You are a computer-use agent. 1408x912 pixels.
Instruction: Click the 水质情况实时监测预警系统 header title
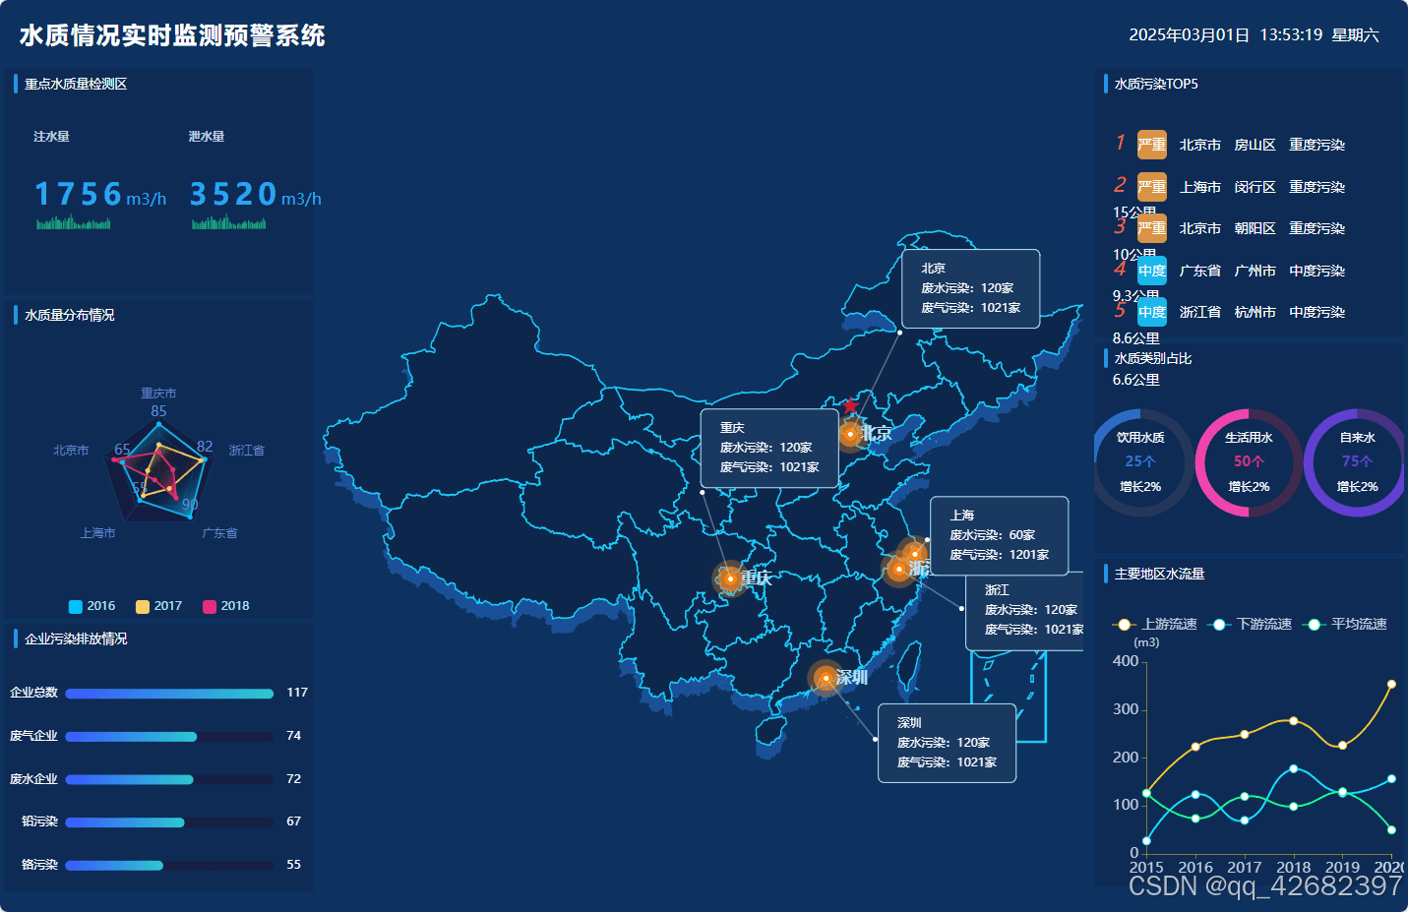pos(172,36)
